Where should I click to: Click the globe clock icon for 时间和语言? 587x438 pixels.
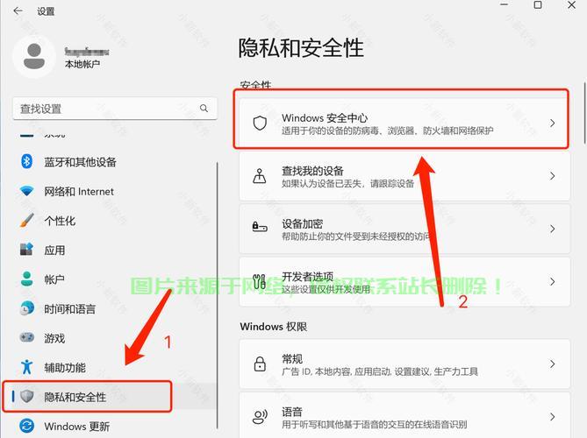[x=26, y=308]
